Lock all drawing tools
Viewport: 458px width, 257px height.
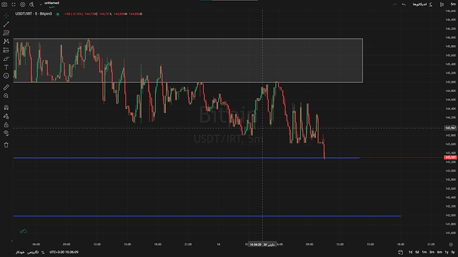[x=6, y=125]
